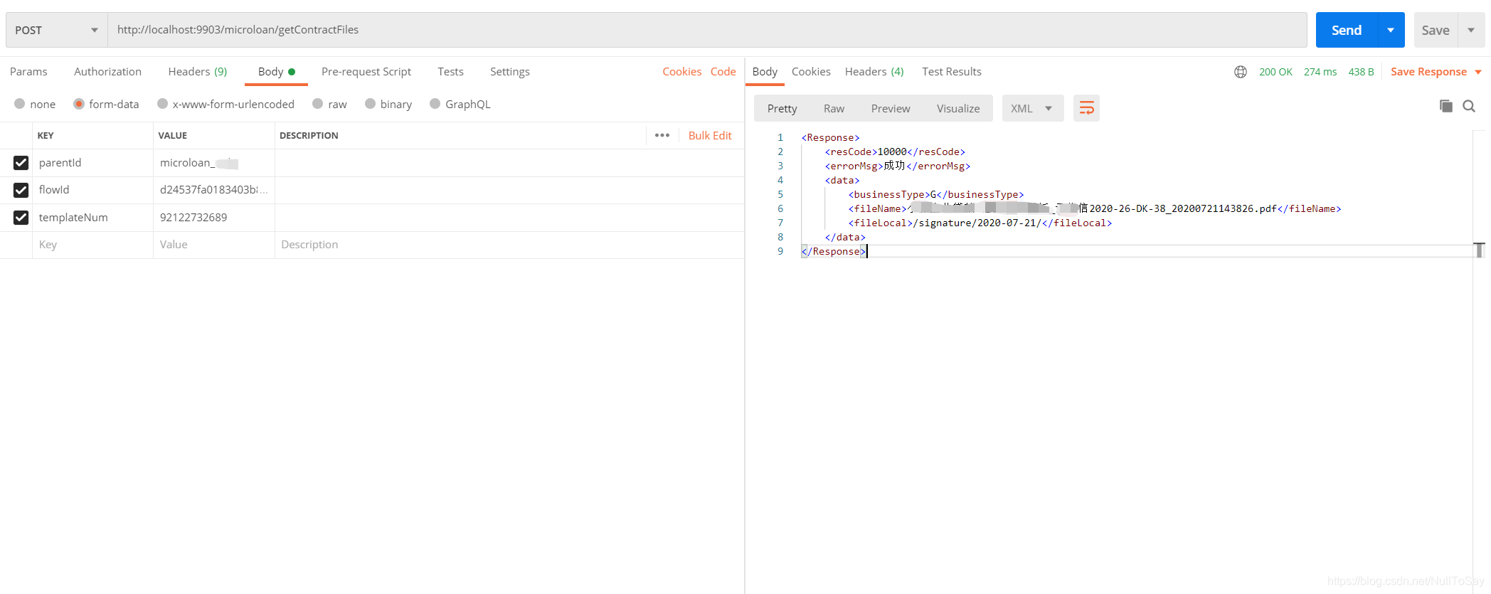The width and height of the screenshot is (1491, 594).
Task: Select the form-data body type
Action: (107, 104)
